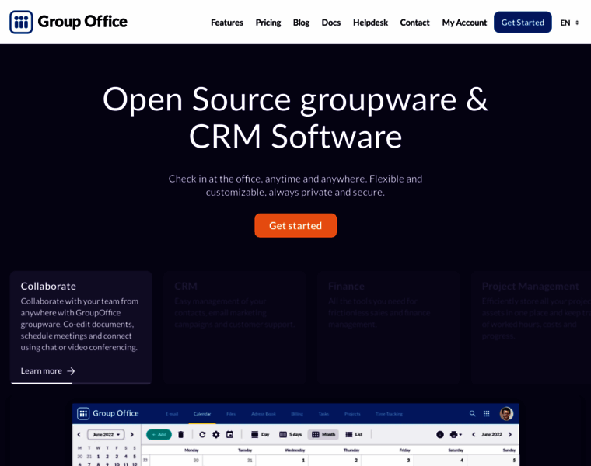Image resolution: width=591 pixels, height=466 pixels.
Task: Select the Finance card
Action: tap(388, 328)
